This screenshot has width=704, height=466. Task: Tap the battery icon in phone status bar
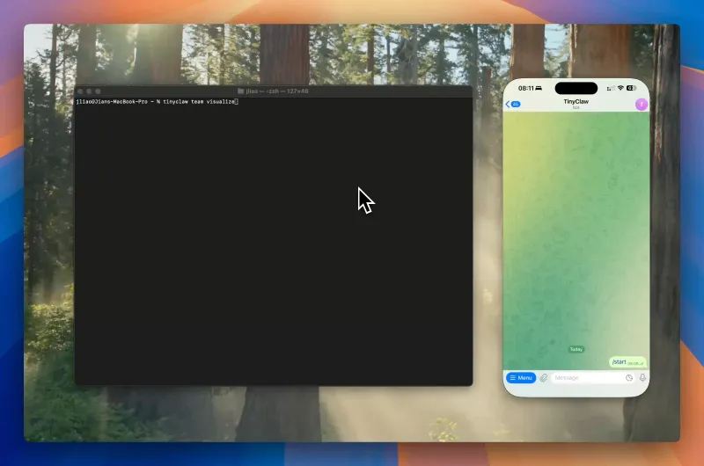click(x=633, y=88)
